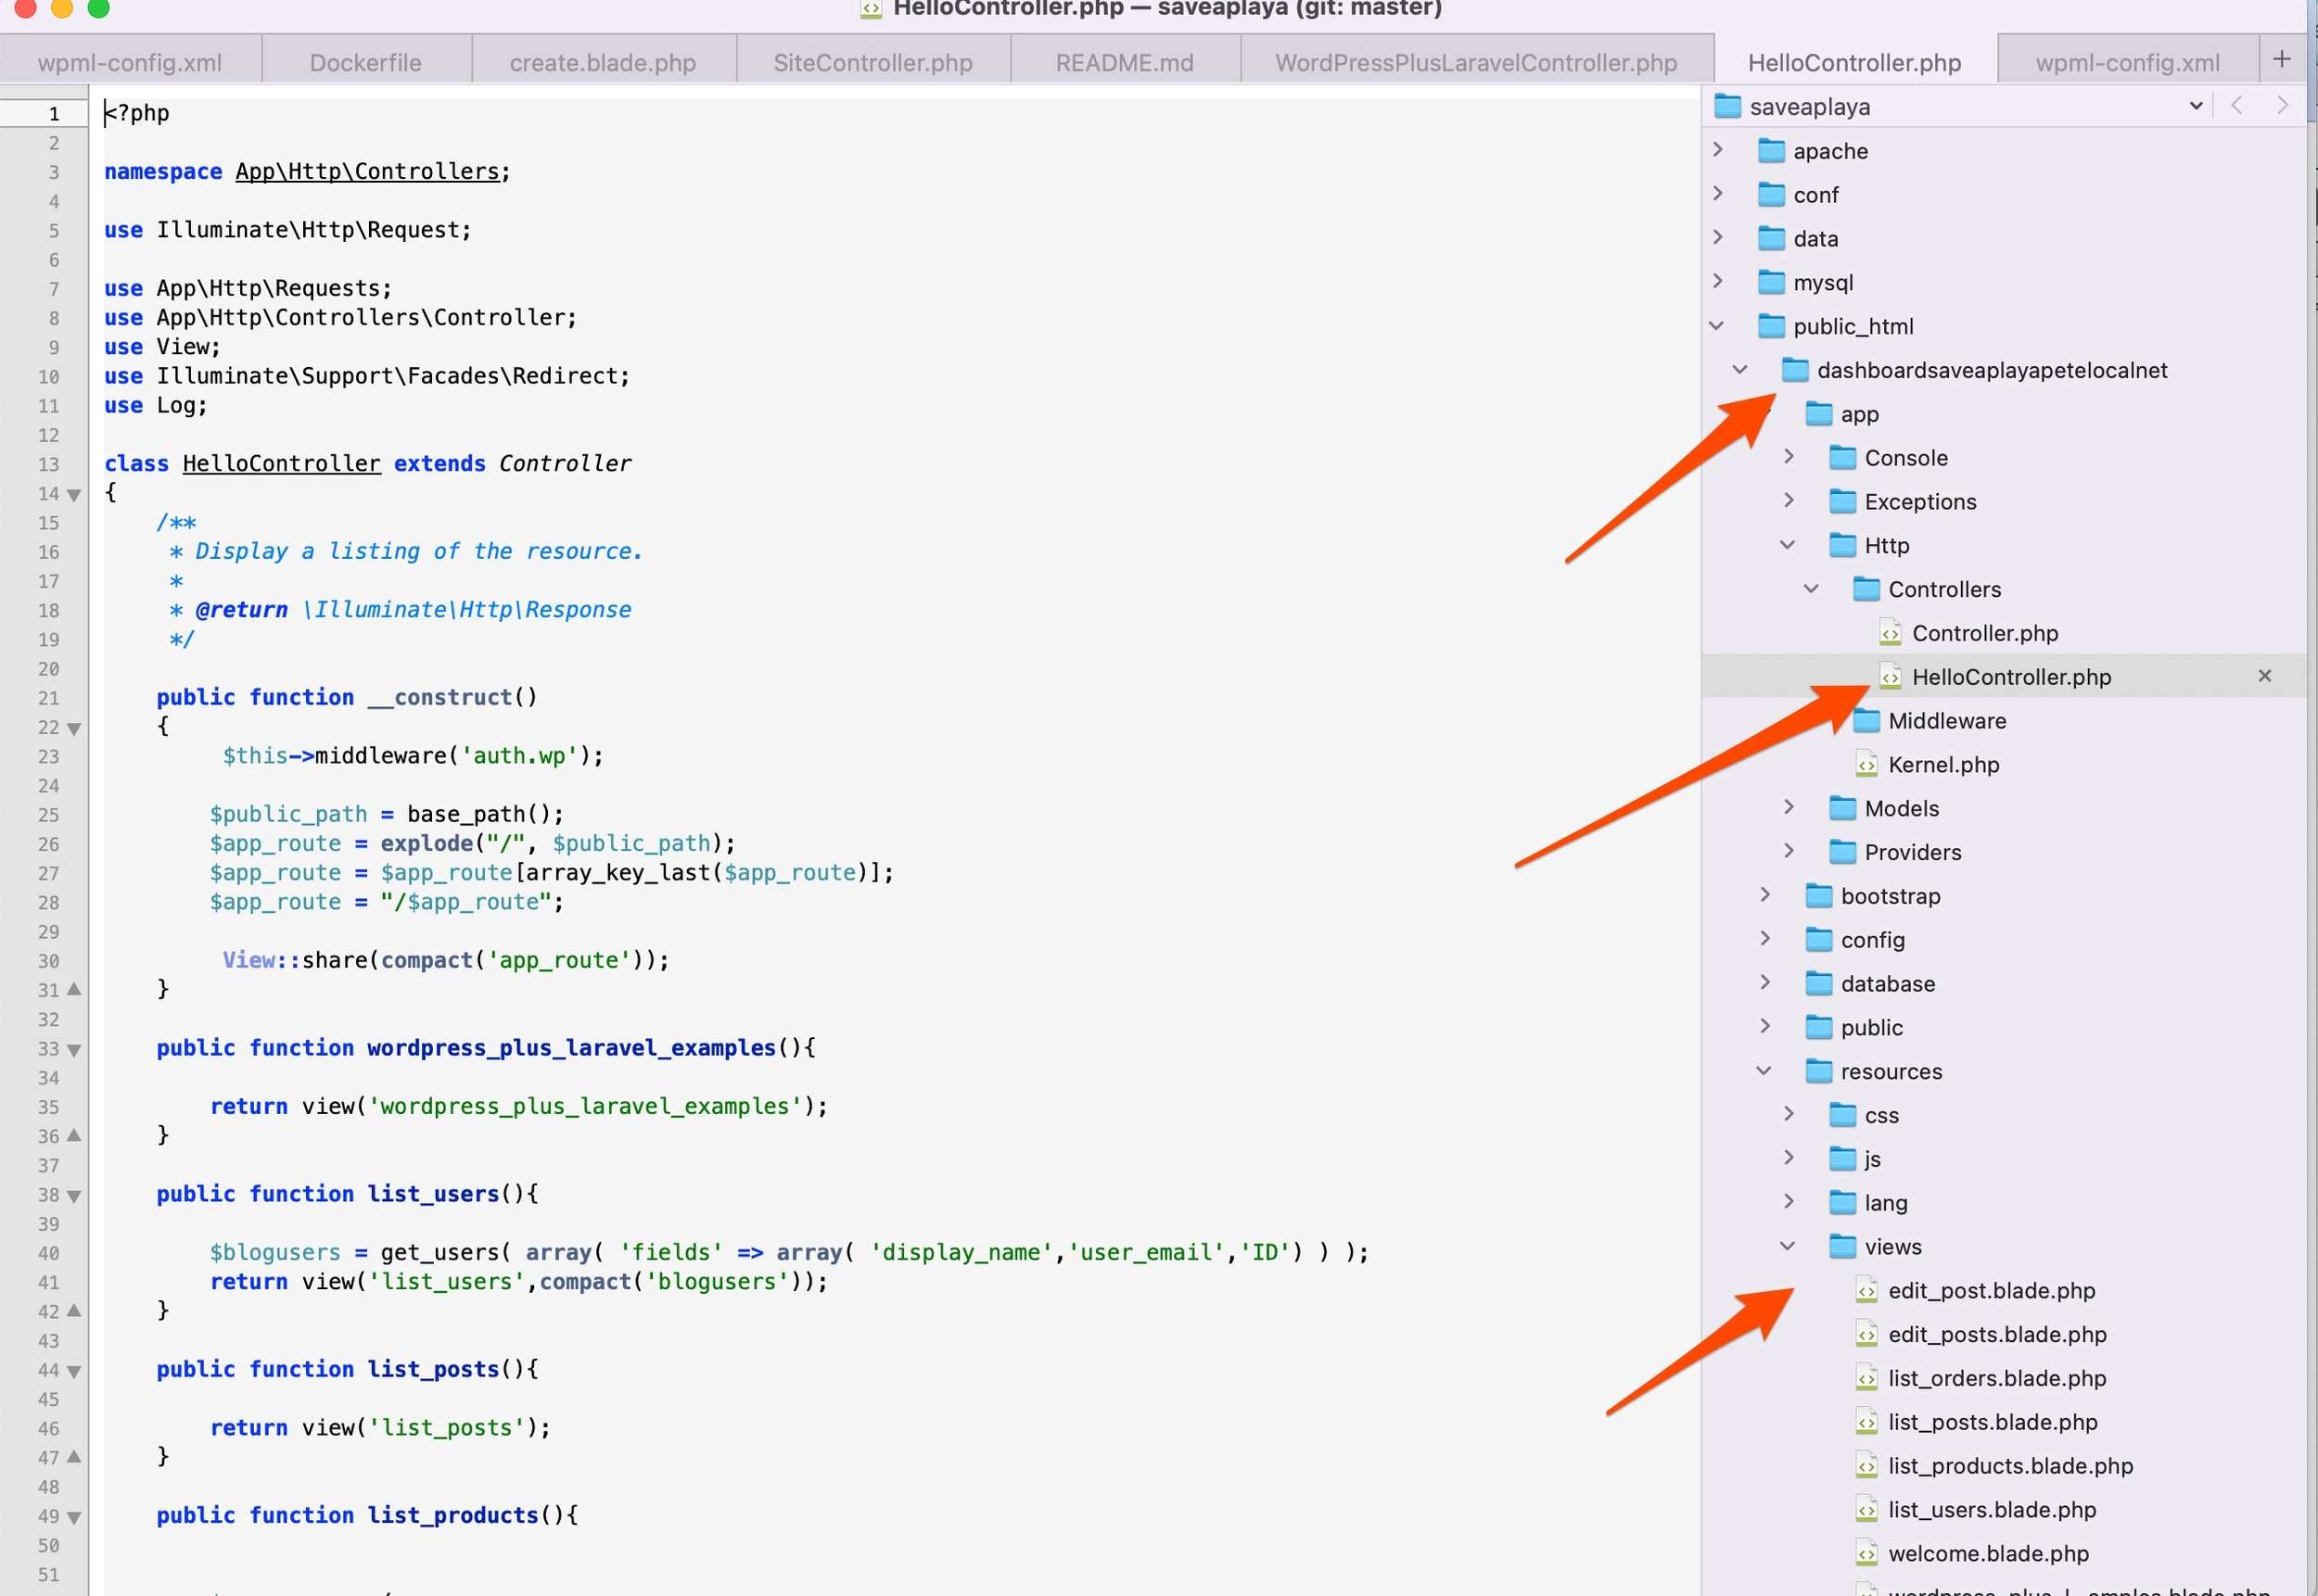Close HelloController.php via sidebar X icon
The width and height of the screenshot is (2318, 1596).
(x=2265, y=677)
